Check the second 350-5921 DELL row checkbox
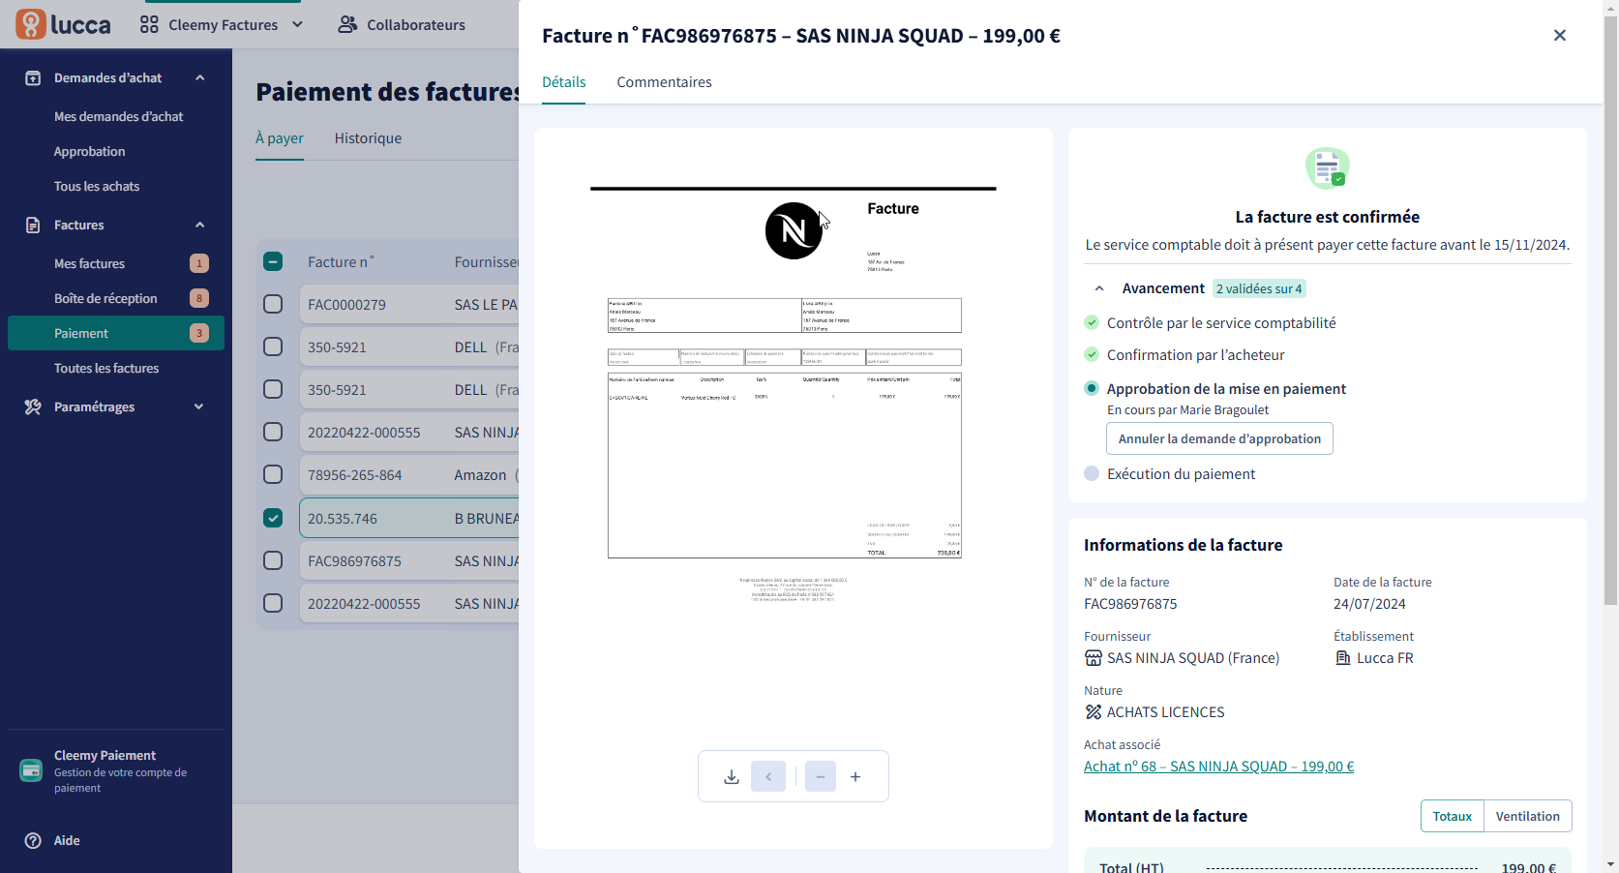This screenshot has height=873, width=1619. [x=273, y=389]
